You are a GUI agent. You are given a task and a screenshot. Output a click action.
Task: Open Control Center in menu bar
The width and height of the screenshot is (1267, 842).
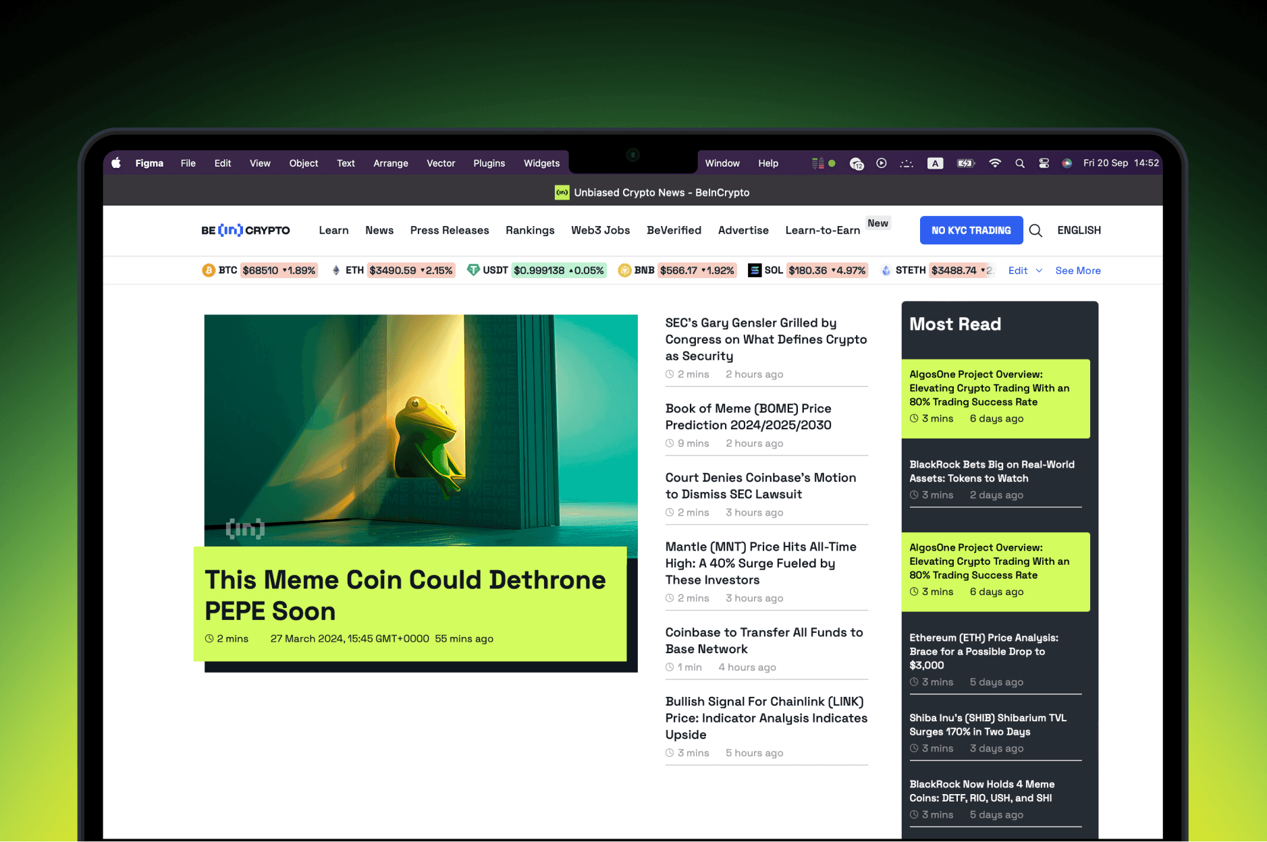[x=1044, y=163]
